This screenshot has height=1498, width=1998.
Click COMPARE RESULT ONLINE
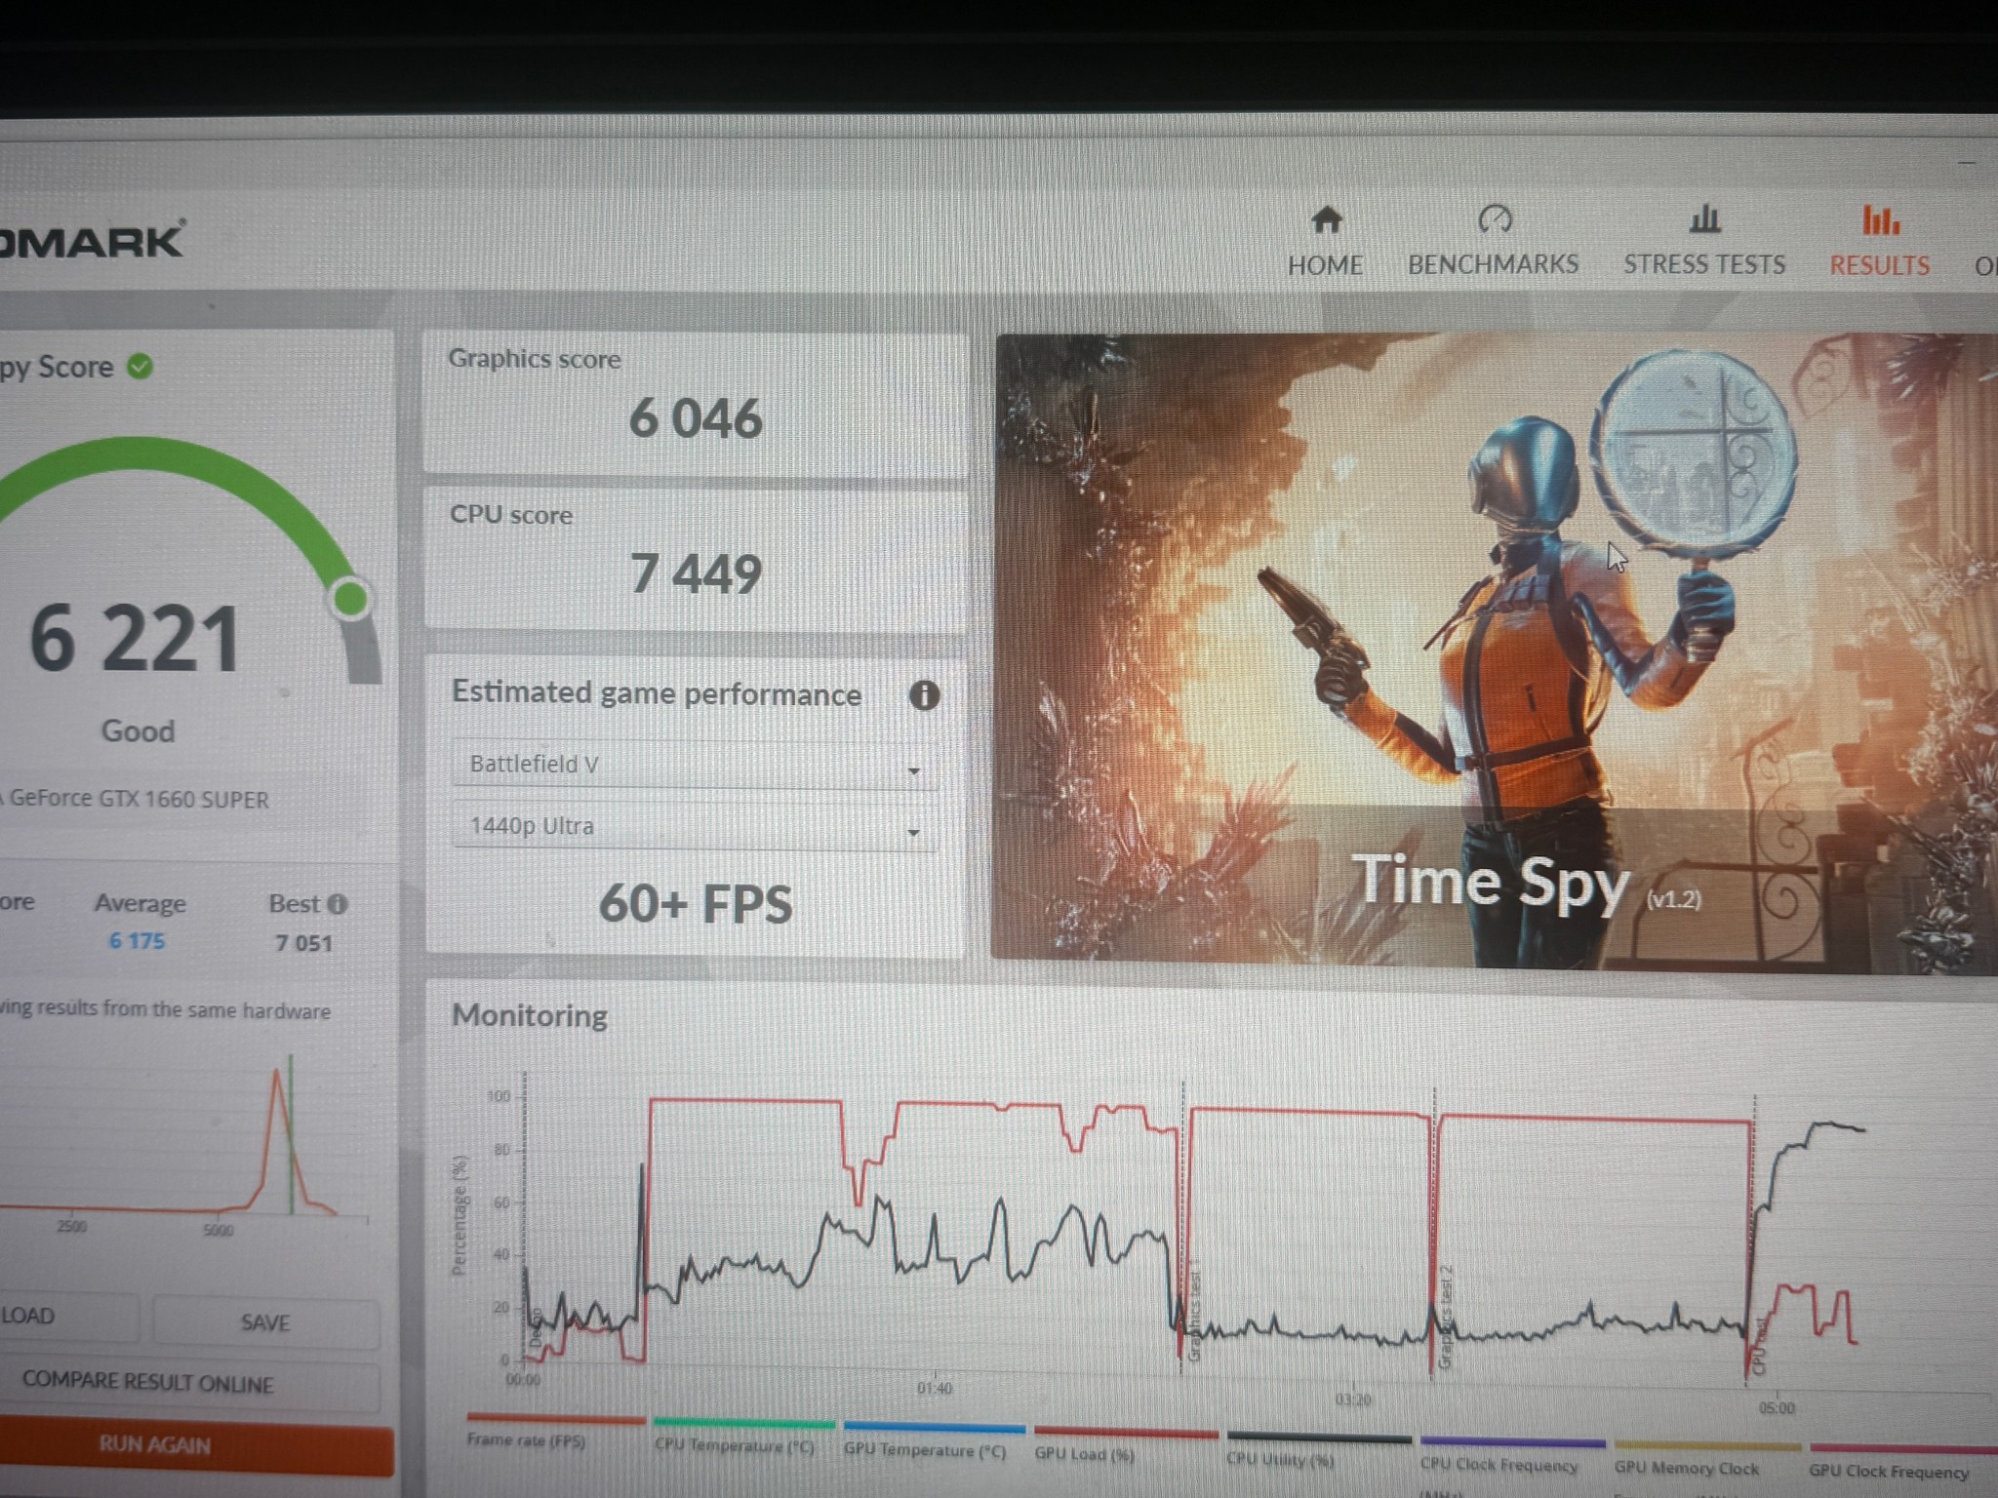click(148, 1383)
